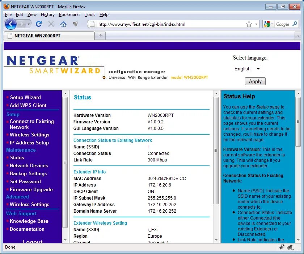Click the page icon in the address bar
Image resolution: width=304 pixels, height=254 pixels.
92,24
